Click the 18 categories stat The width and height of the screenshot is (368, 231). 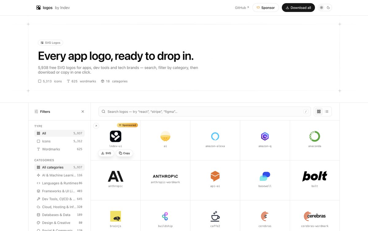pos(114,81)
